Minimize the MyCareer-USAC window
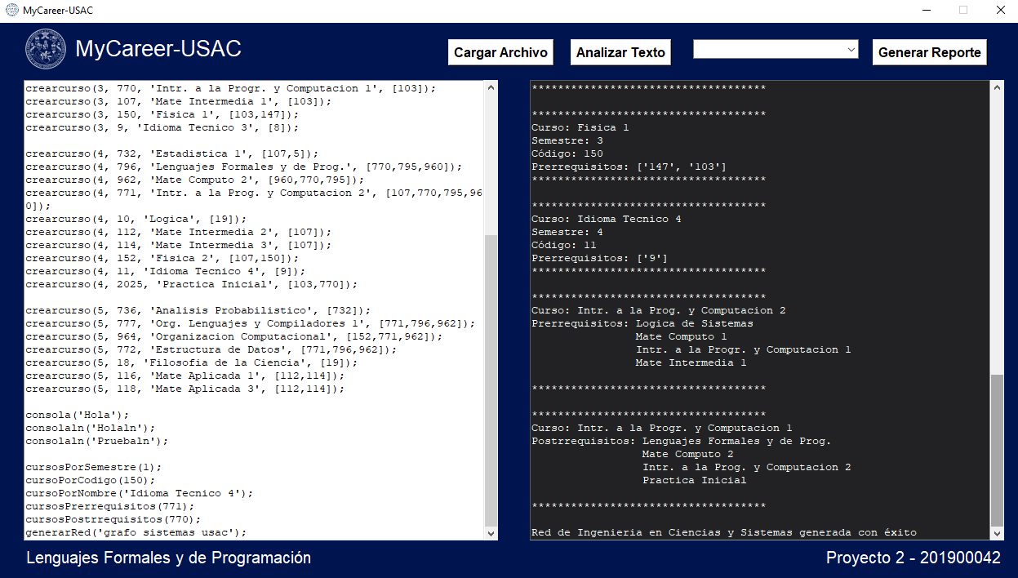 pyautogui.click(x=926, y=11)
